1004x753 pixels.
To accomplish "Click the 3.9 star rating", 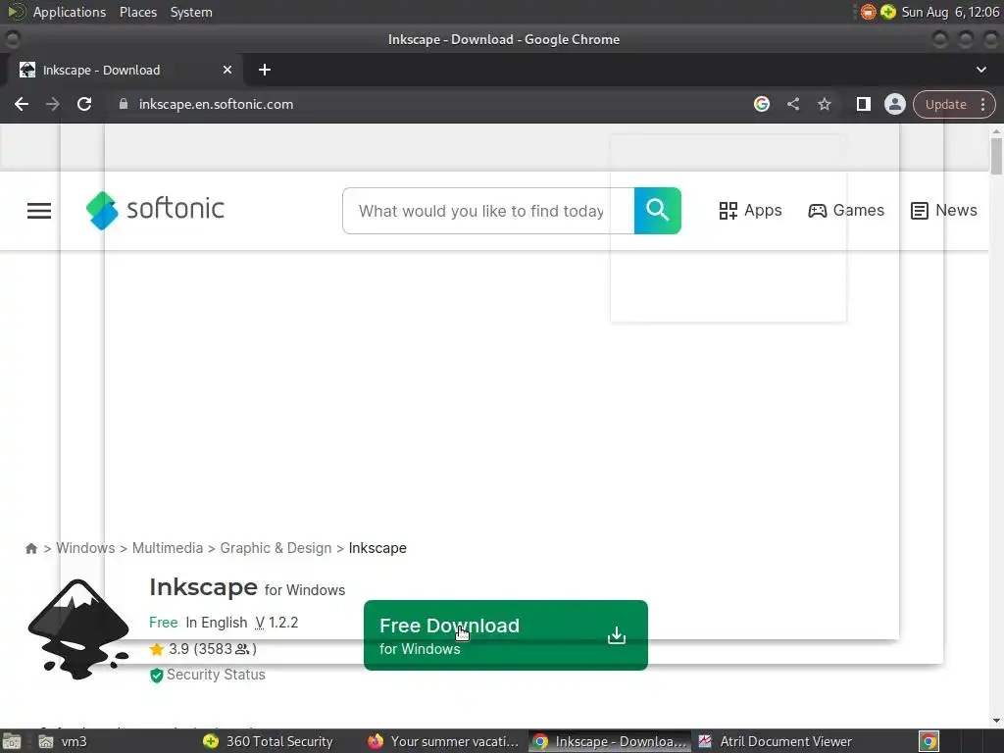I will coord(202,649).
